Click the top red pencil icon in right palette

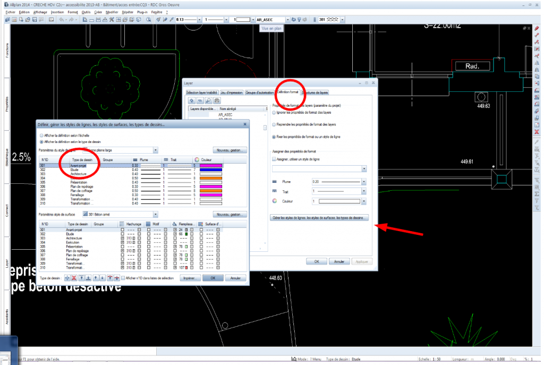pos(537,29)
